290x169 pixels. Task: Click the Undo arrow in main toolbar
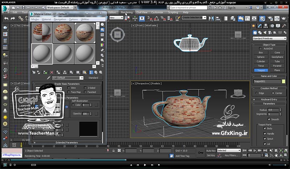[x=6, y=18]
